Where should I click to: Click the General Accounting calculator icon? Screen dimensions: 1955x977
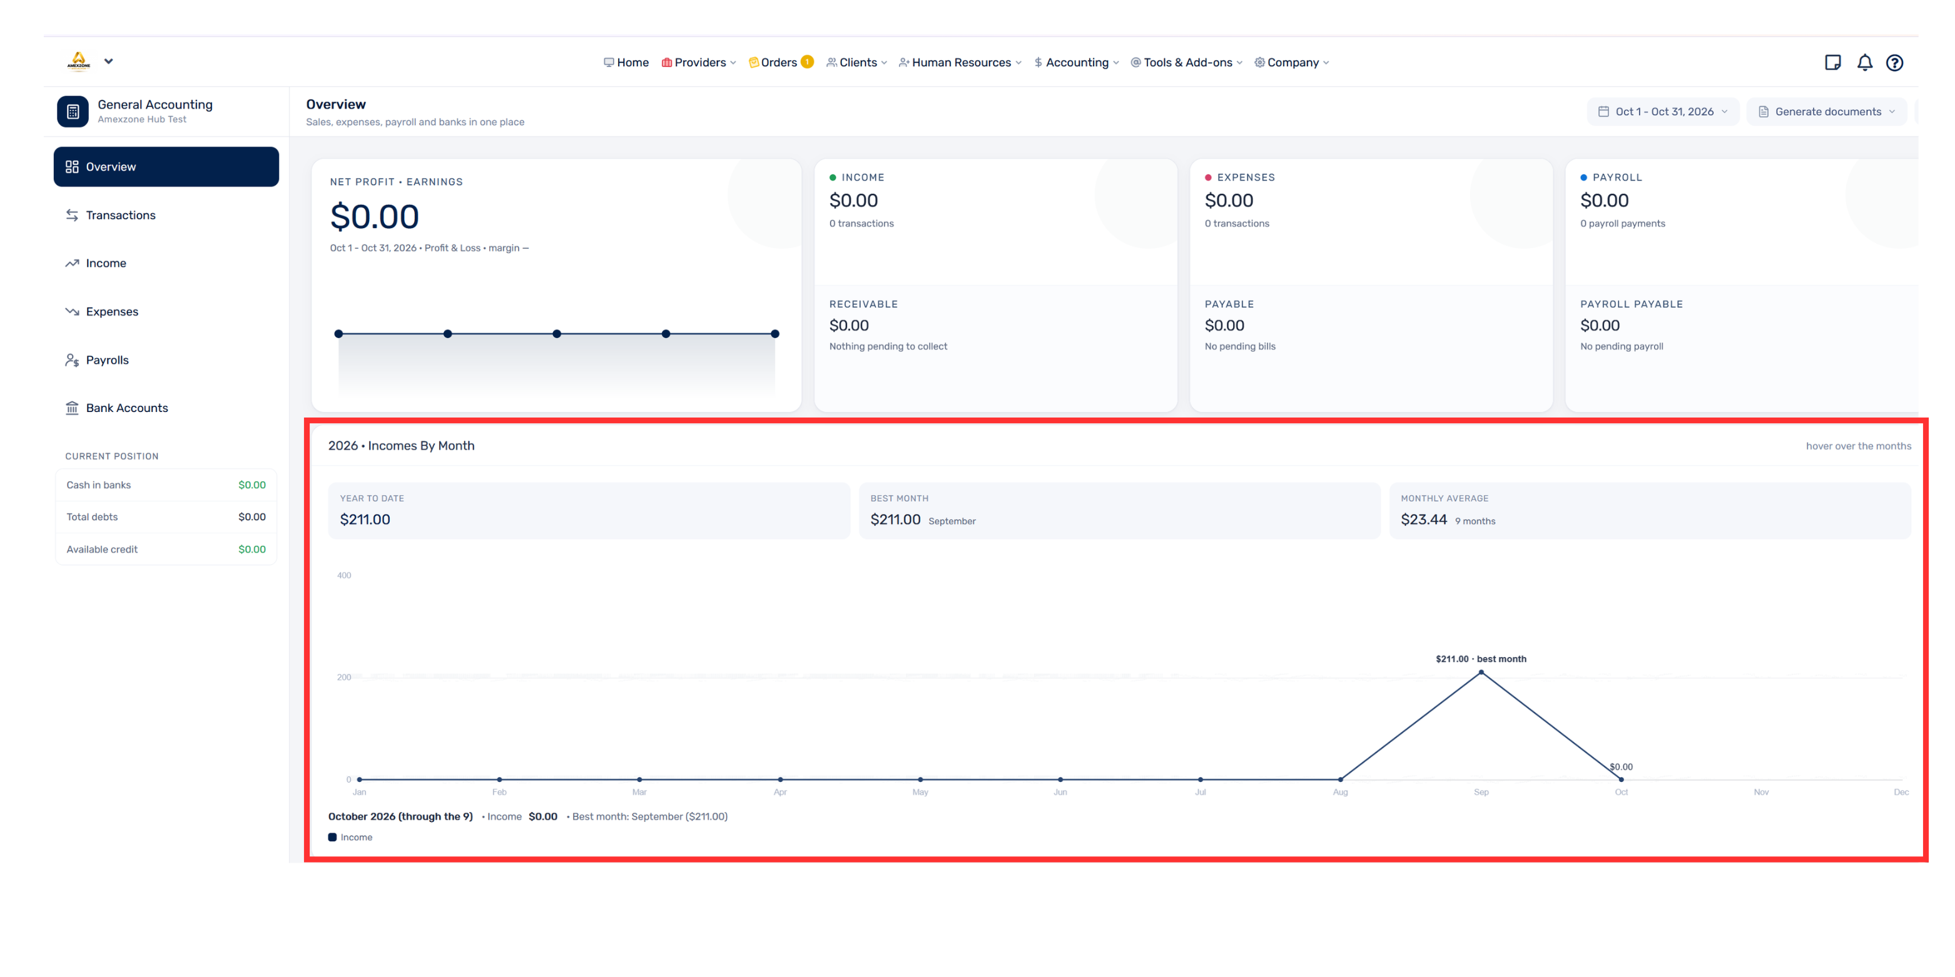pos(73,111)
